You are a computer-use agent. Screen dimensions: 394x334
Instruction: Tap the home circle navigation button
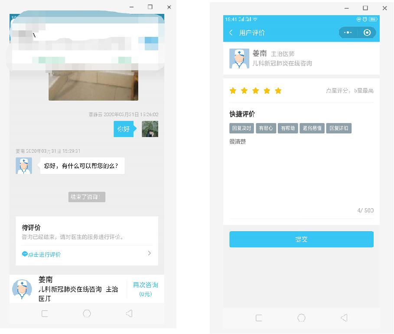pos(301,318)
